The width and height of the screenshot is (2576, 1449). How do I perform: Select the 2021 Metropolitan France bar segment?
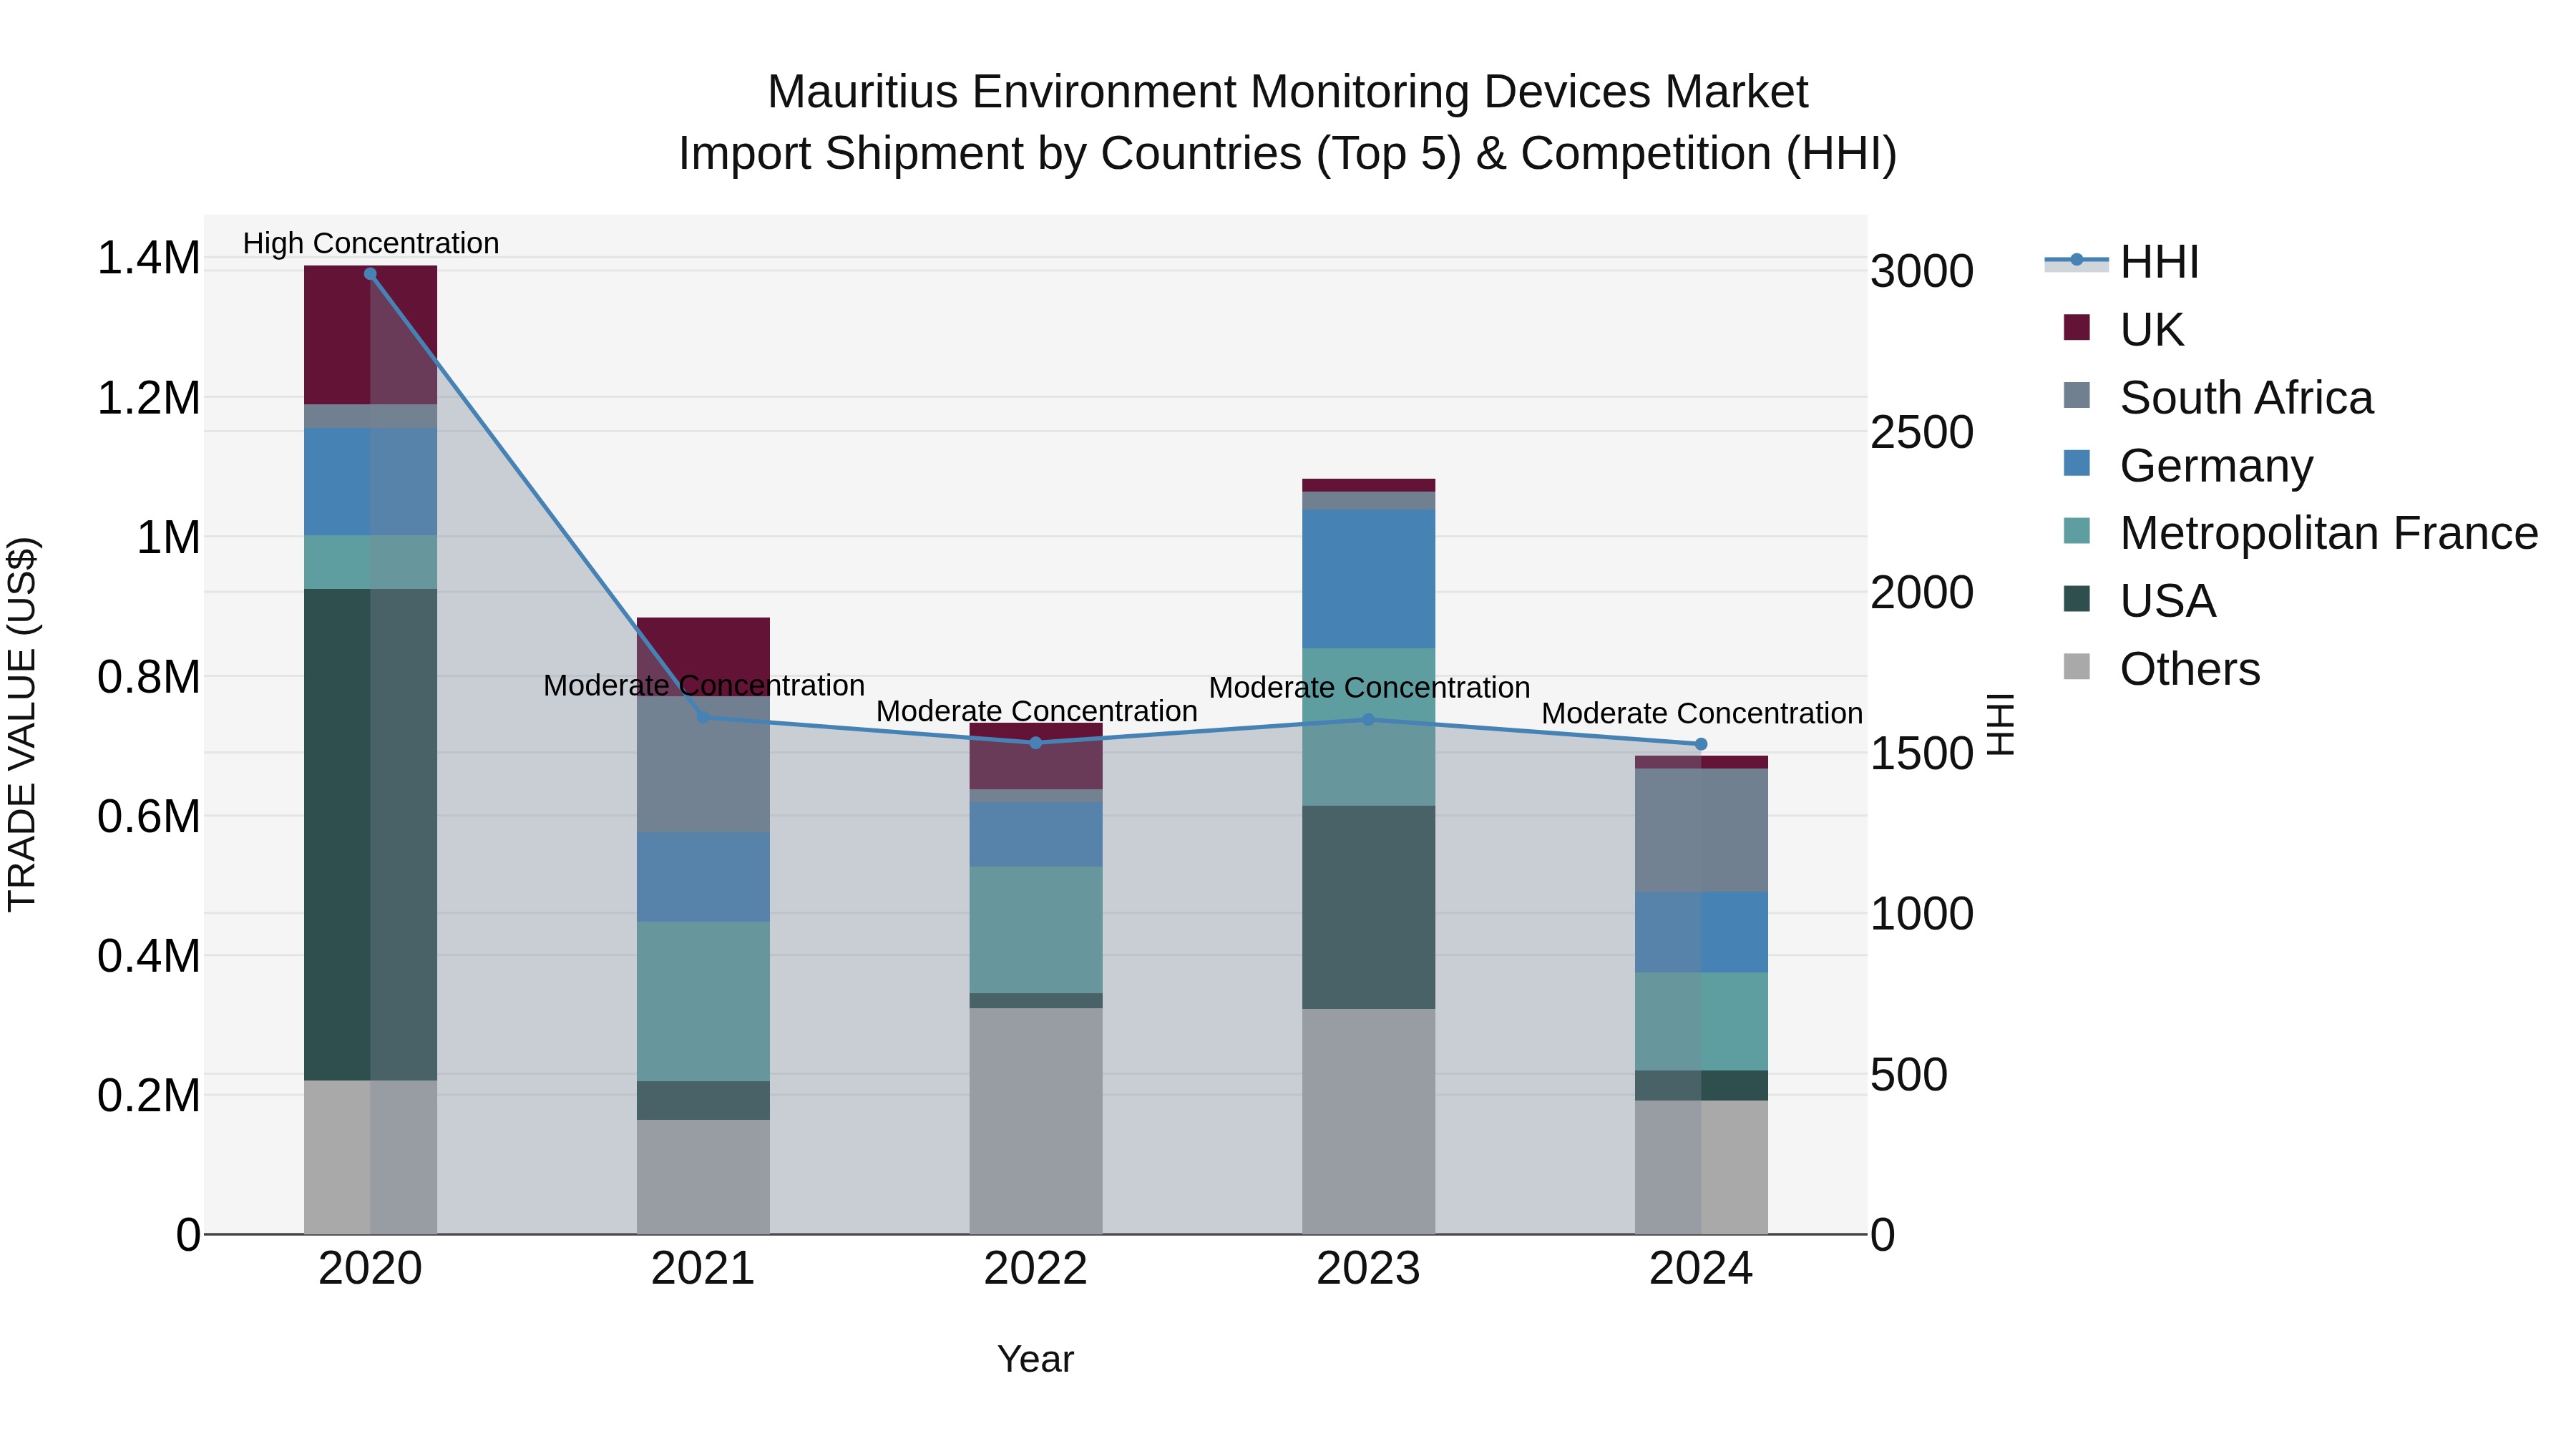[x=703, y=1002]
